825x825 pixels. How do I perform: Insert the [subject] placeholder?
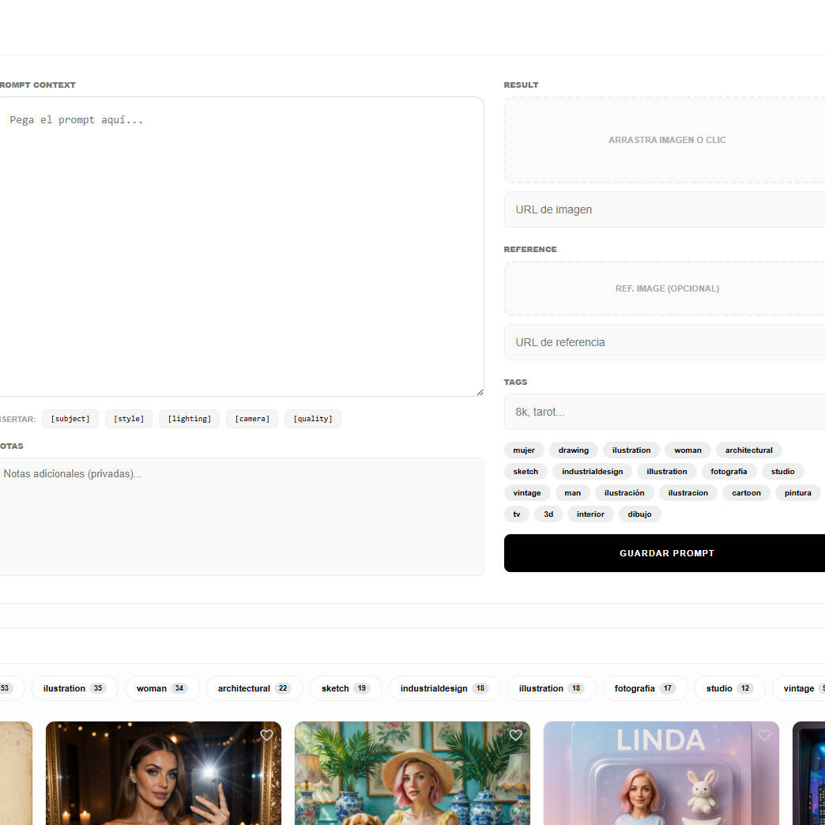point(70,419)
